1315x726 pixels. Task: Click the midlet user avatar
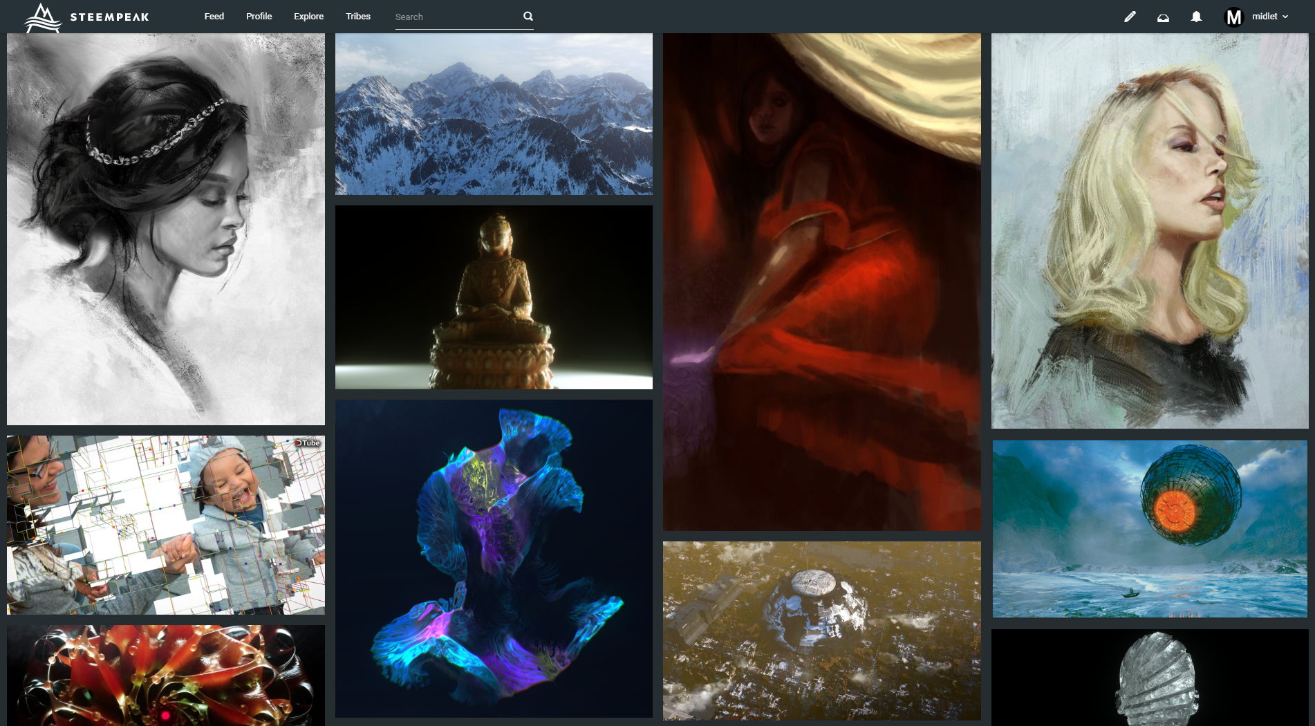tap(1234, 17)
